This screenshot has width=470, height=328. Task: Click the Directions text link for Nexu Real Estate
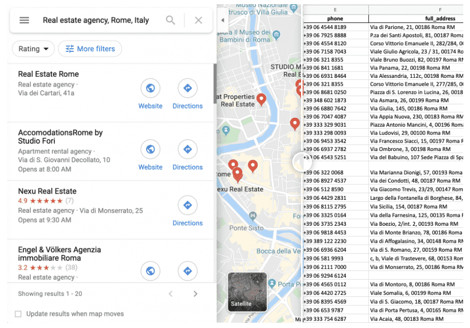[x=188, y=223]
